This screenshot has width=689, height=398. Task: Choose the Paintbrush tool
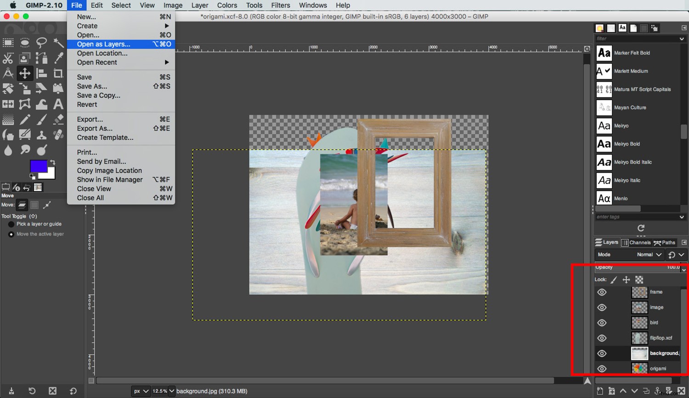[42, 119]
